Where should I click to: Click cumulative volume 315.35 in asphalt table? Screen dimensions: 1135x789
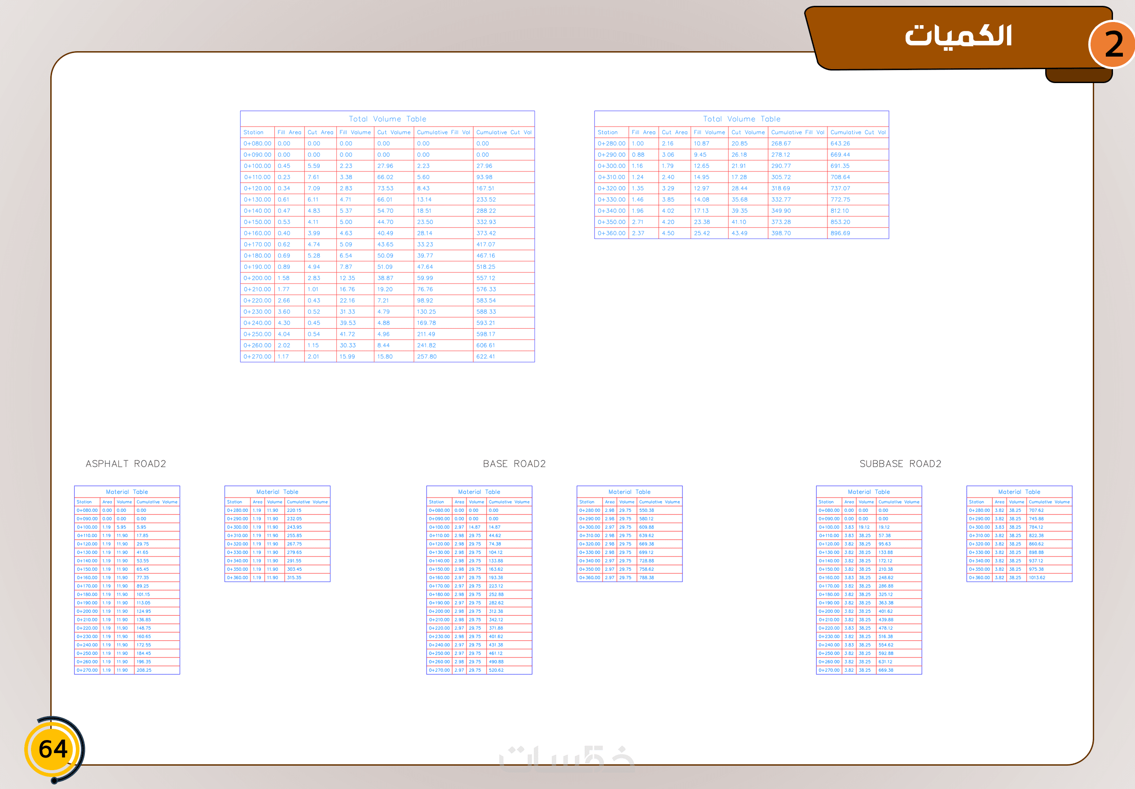tap(294, 577)
